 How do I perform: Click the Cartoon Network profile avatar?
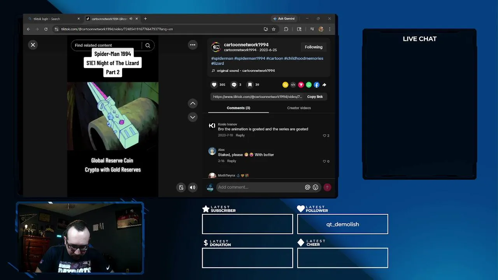[216, 47]
